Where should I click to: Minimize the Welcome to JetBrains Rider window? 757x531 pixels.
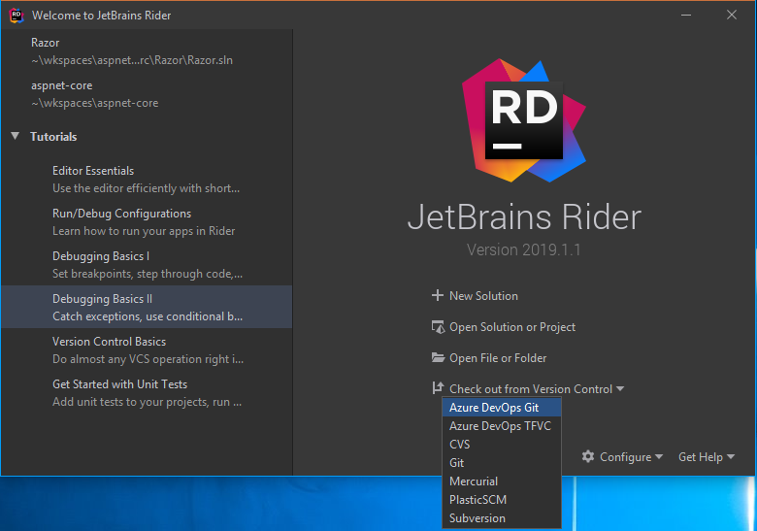click(686, 15)
